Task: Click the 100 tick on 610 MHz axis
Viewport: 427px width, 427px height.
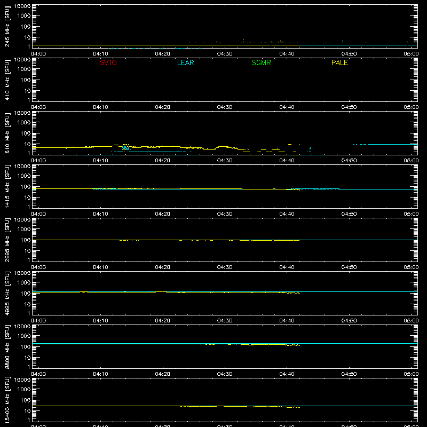Action: point(26,133)
